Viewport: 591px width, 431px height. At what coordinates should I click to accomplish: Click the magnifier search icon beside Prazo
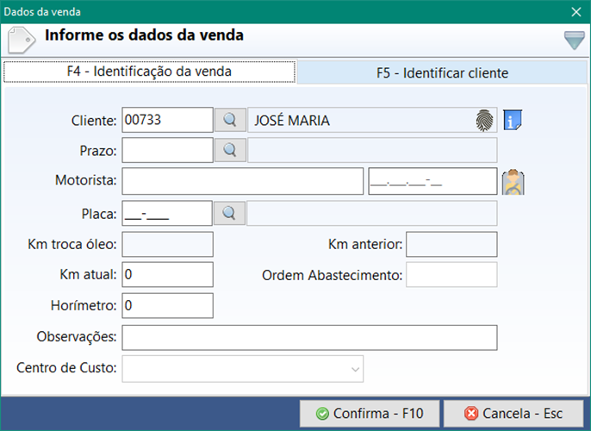[x=230, y=150]
